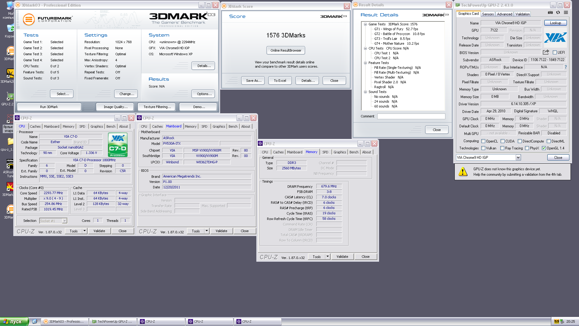Click the 3DMark03 taskbar button

65,321
